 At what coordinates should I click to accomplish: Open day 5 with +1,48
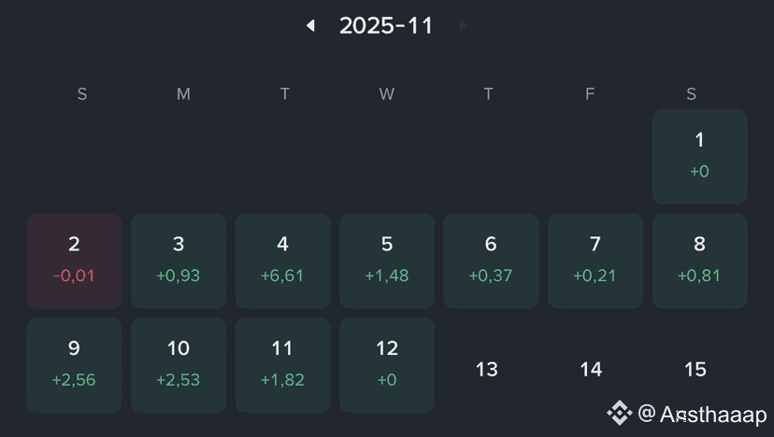click(x=387, y=261)
